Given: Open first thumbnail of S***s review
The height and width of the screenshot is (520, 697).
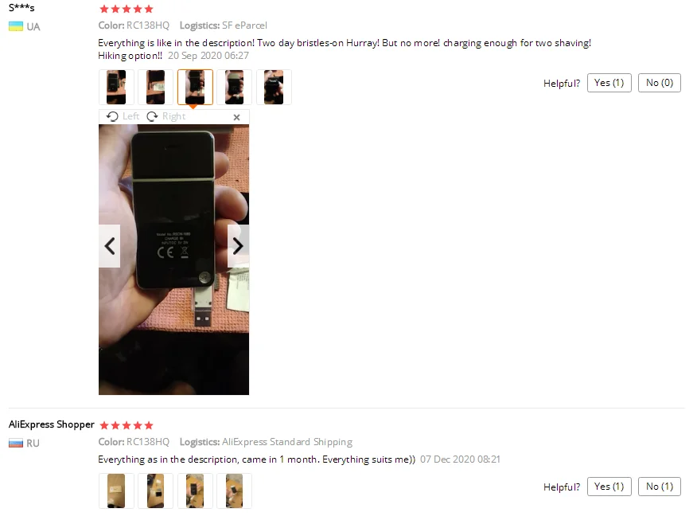Looking at the screenshot, I should coord(116,87).
